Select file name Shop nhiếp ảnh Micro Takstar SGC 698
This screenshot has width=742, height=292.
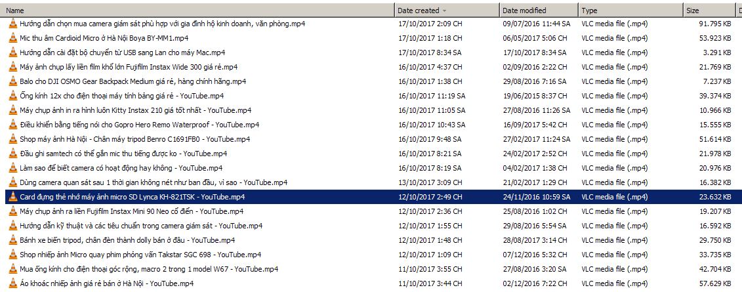point(140,255)
